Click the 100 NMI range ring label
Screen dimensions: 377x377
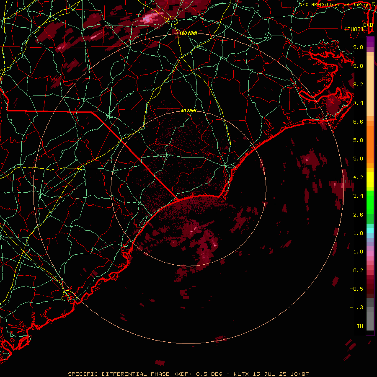[188, 33]
